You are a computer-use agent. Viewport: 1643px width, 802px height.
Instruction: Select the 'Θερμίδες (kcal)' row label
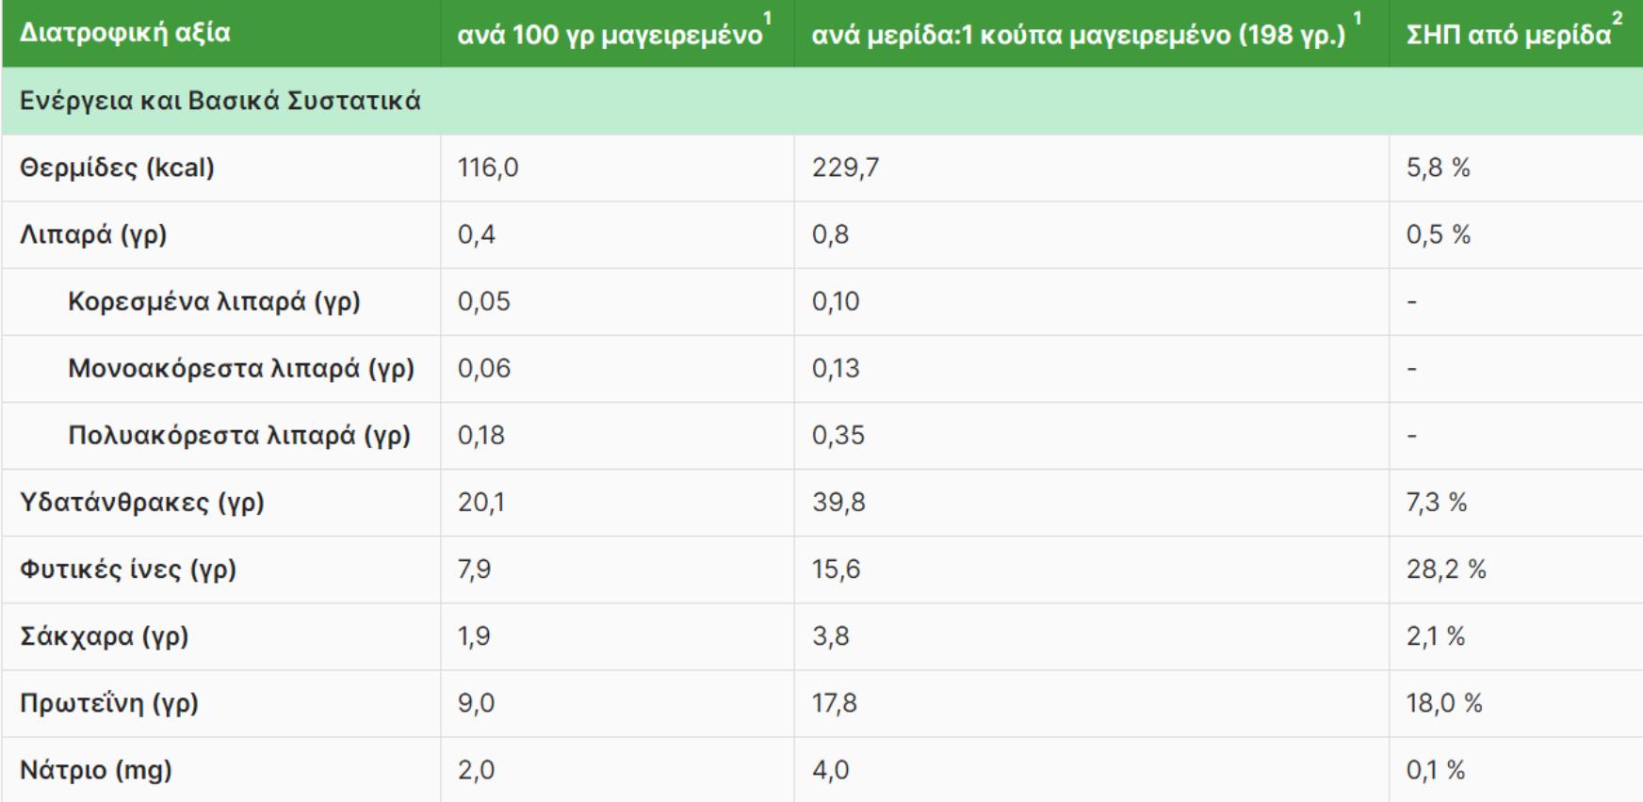(x=118, y=168)
